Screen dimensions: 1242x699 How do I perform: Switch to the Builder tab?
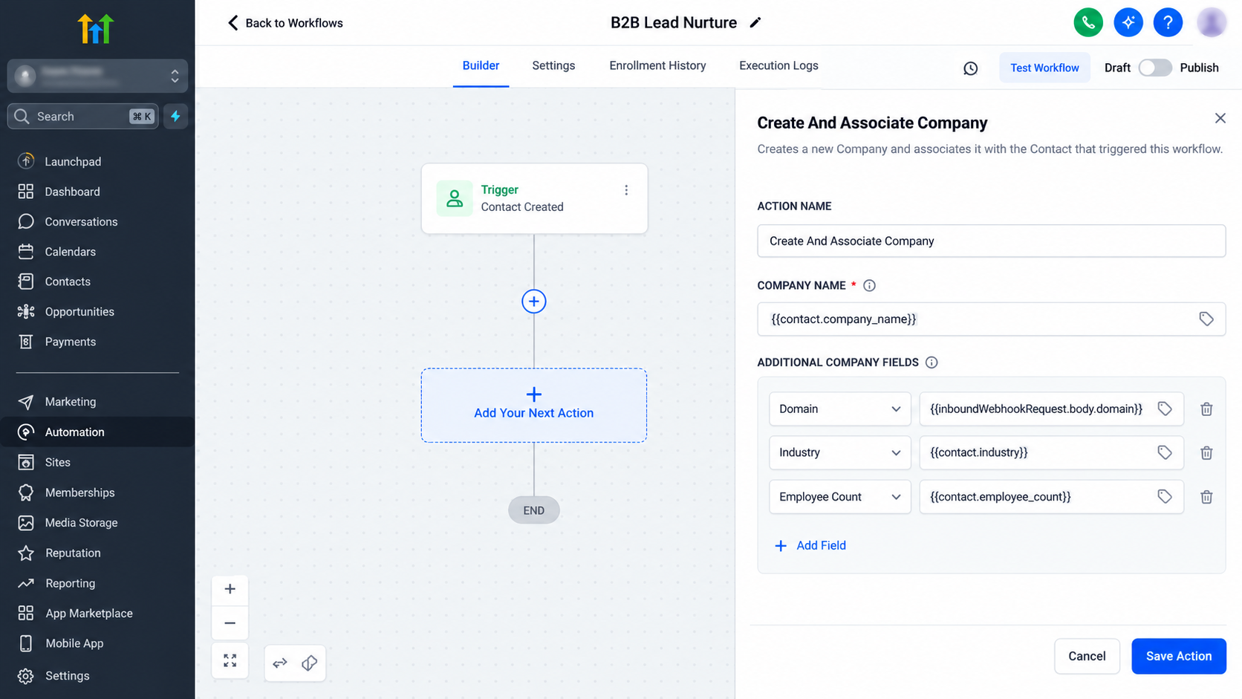[481, 65]
